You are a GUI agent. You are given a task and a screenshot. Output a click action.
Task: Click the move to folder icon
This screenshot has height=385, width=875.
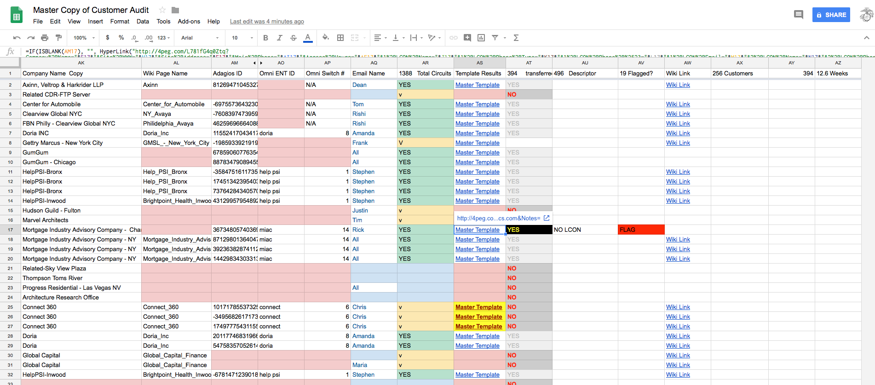175,10
